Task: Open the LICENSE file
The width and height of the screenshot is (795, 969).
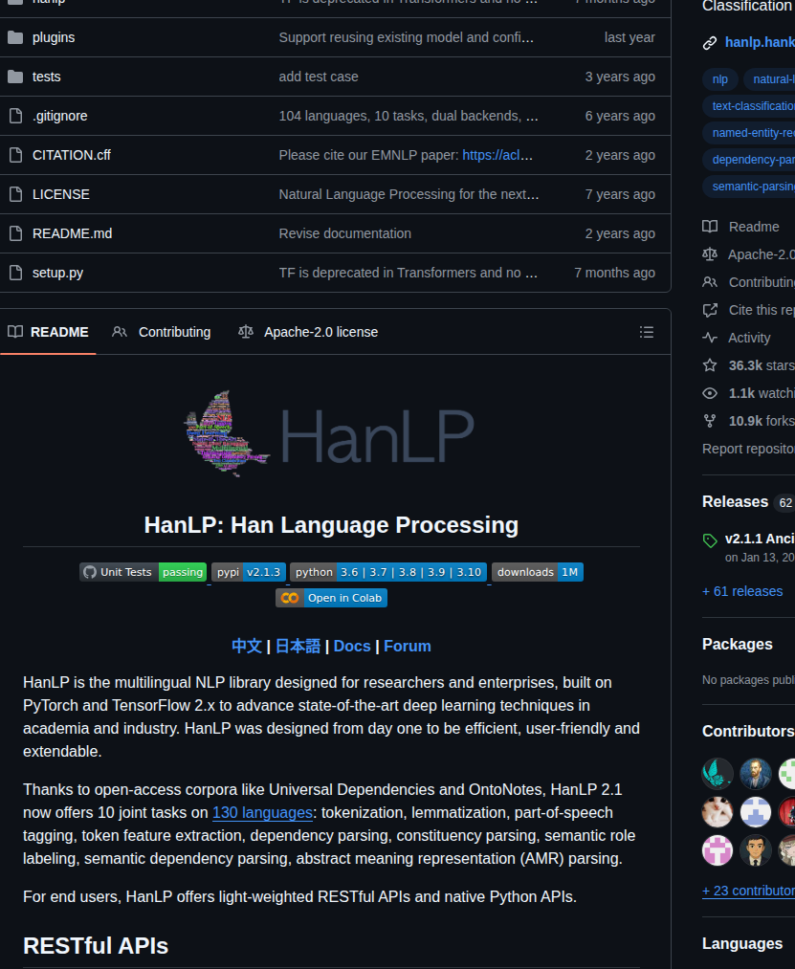Action: click(x=61, y=194)
